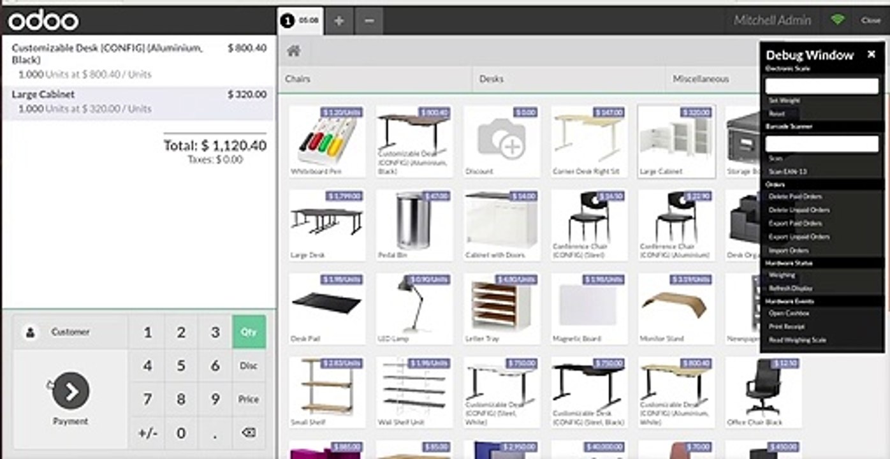The height and width of the screenshot is (459, 890).
Task: Click Export Paid Orders
Action: tap(795, 224)
